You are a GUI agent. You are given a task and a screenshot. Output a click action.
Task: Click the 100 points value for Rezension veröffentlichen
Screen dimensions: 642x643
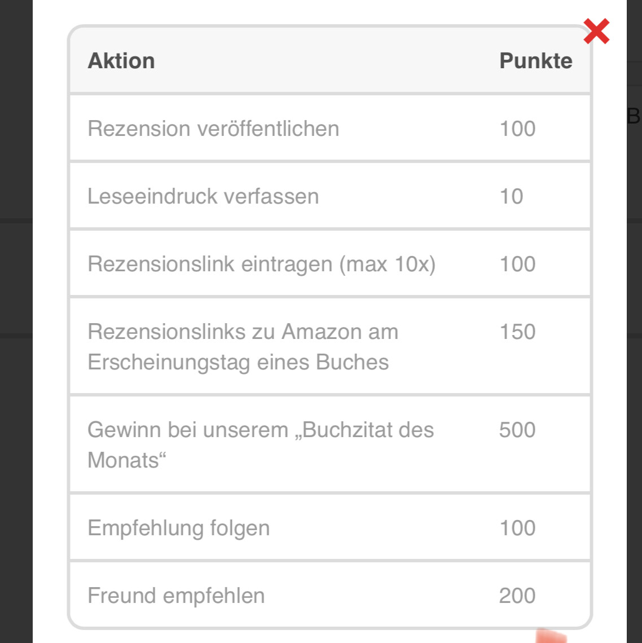[x=517, y=129]
